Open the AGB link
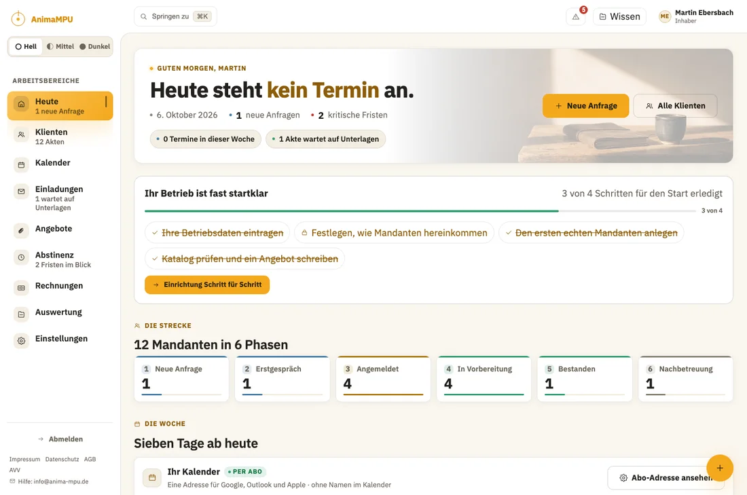 90,459
